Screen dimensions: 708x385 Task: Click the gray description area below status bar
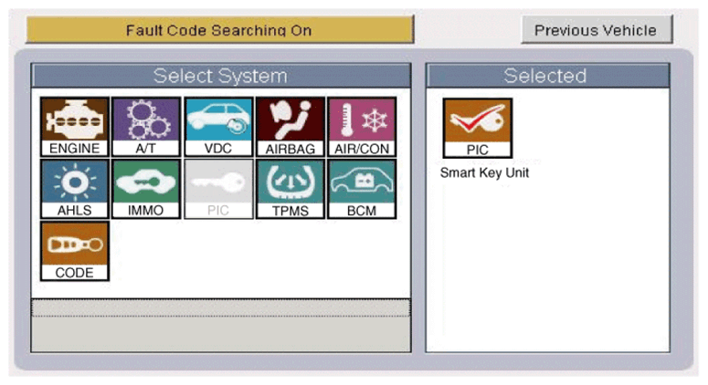click(220, 334)
